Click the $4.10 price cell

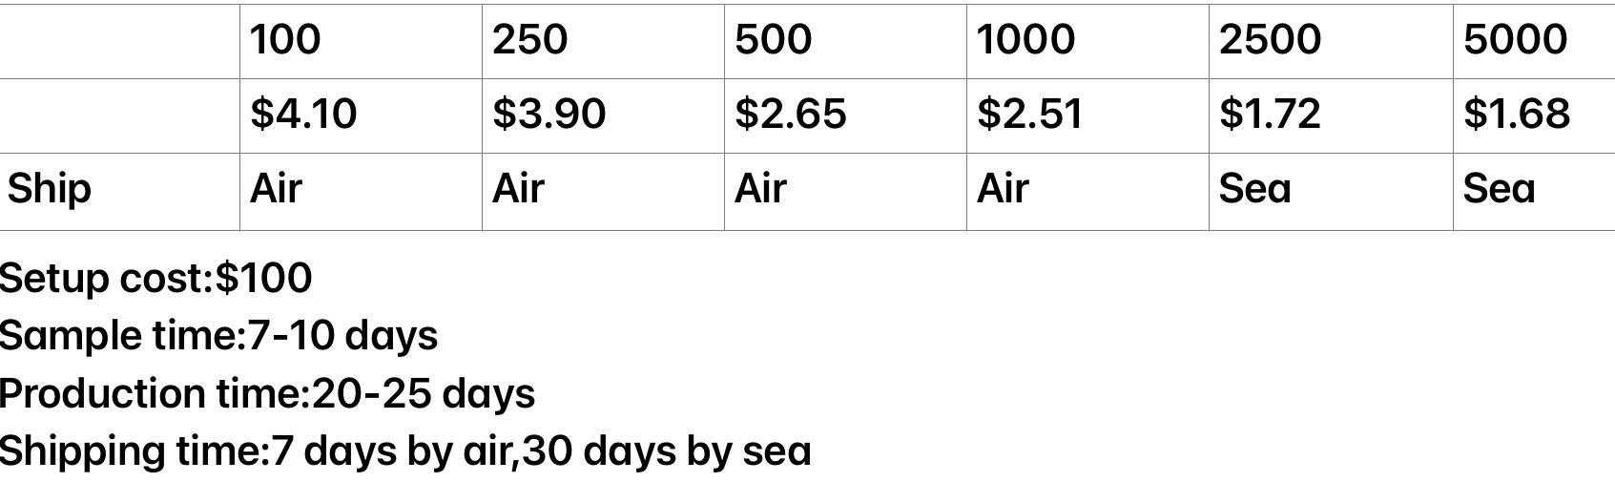pos(361,115)
